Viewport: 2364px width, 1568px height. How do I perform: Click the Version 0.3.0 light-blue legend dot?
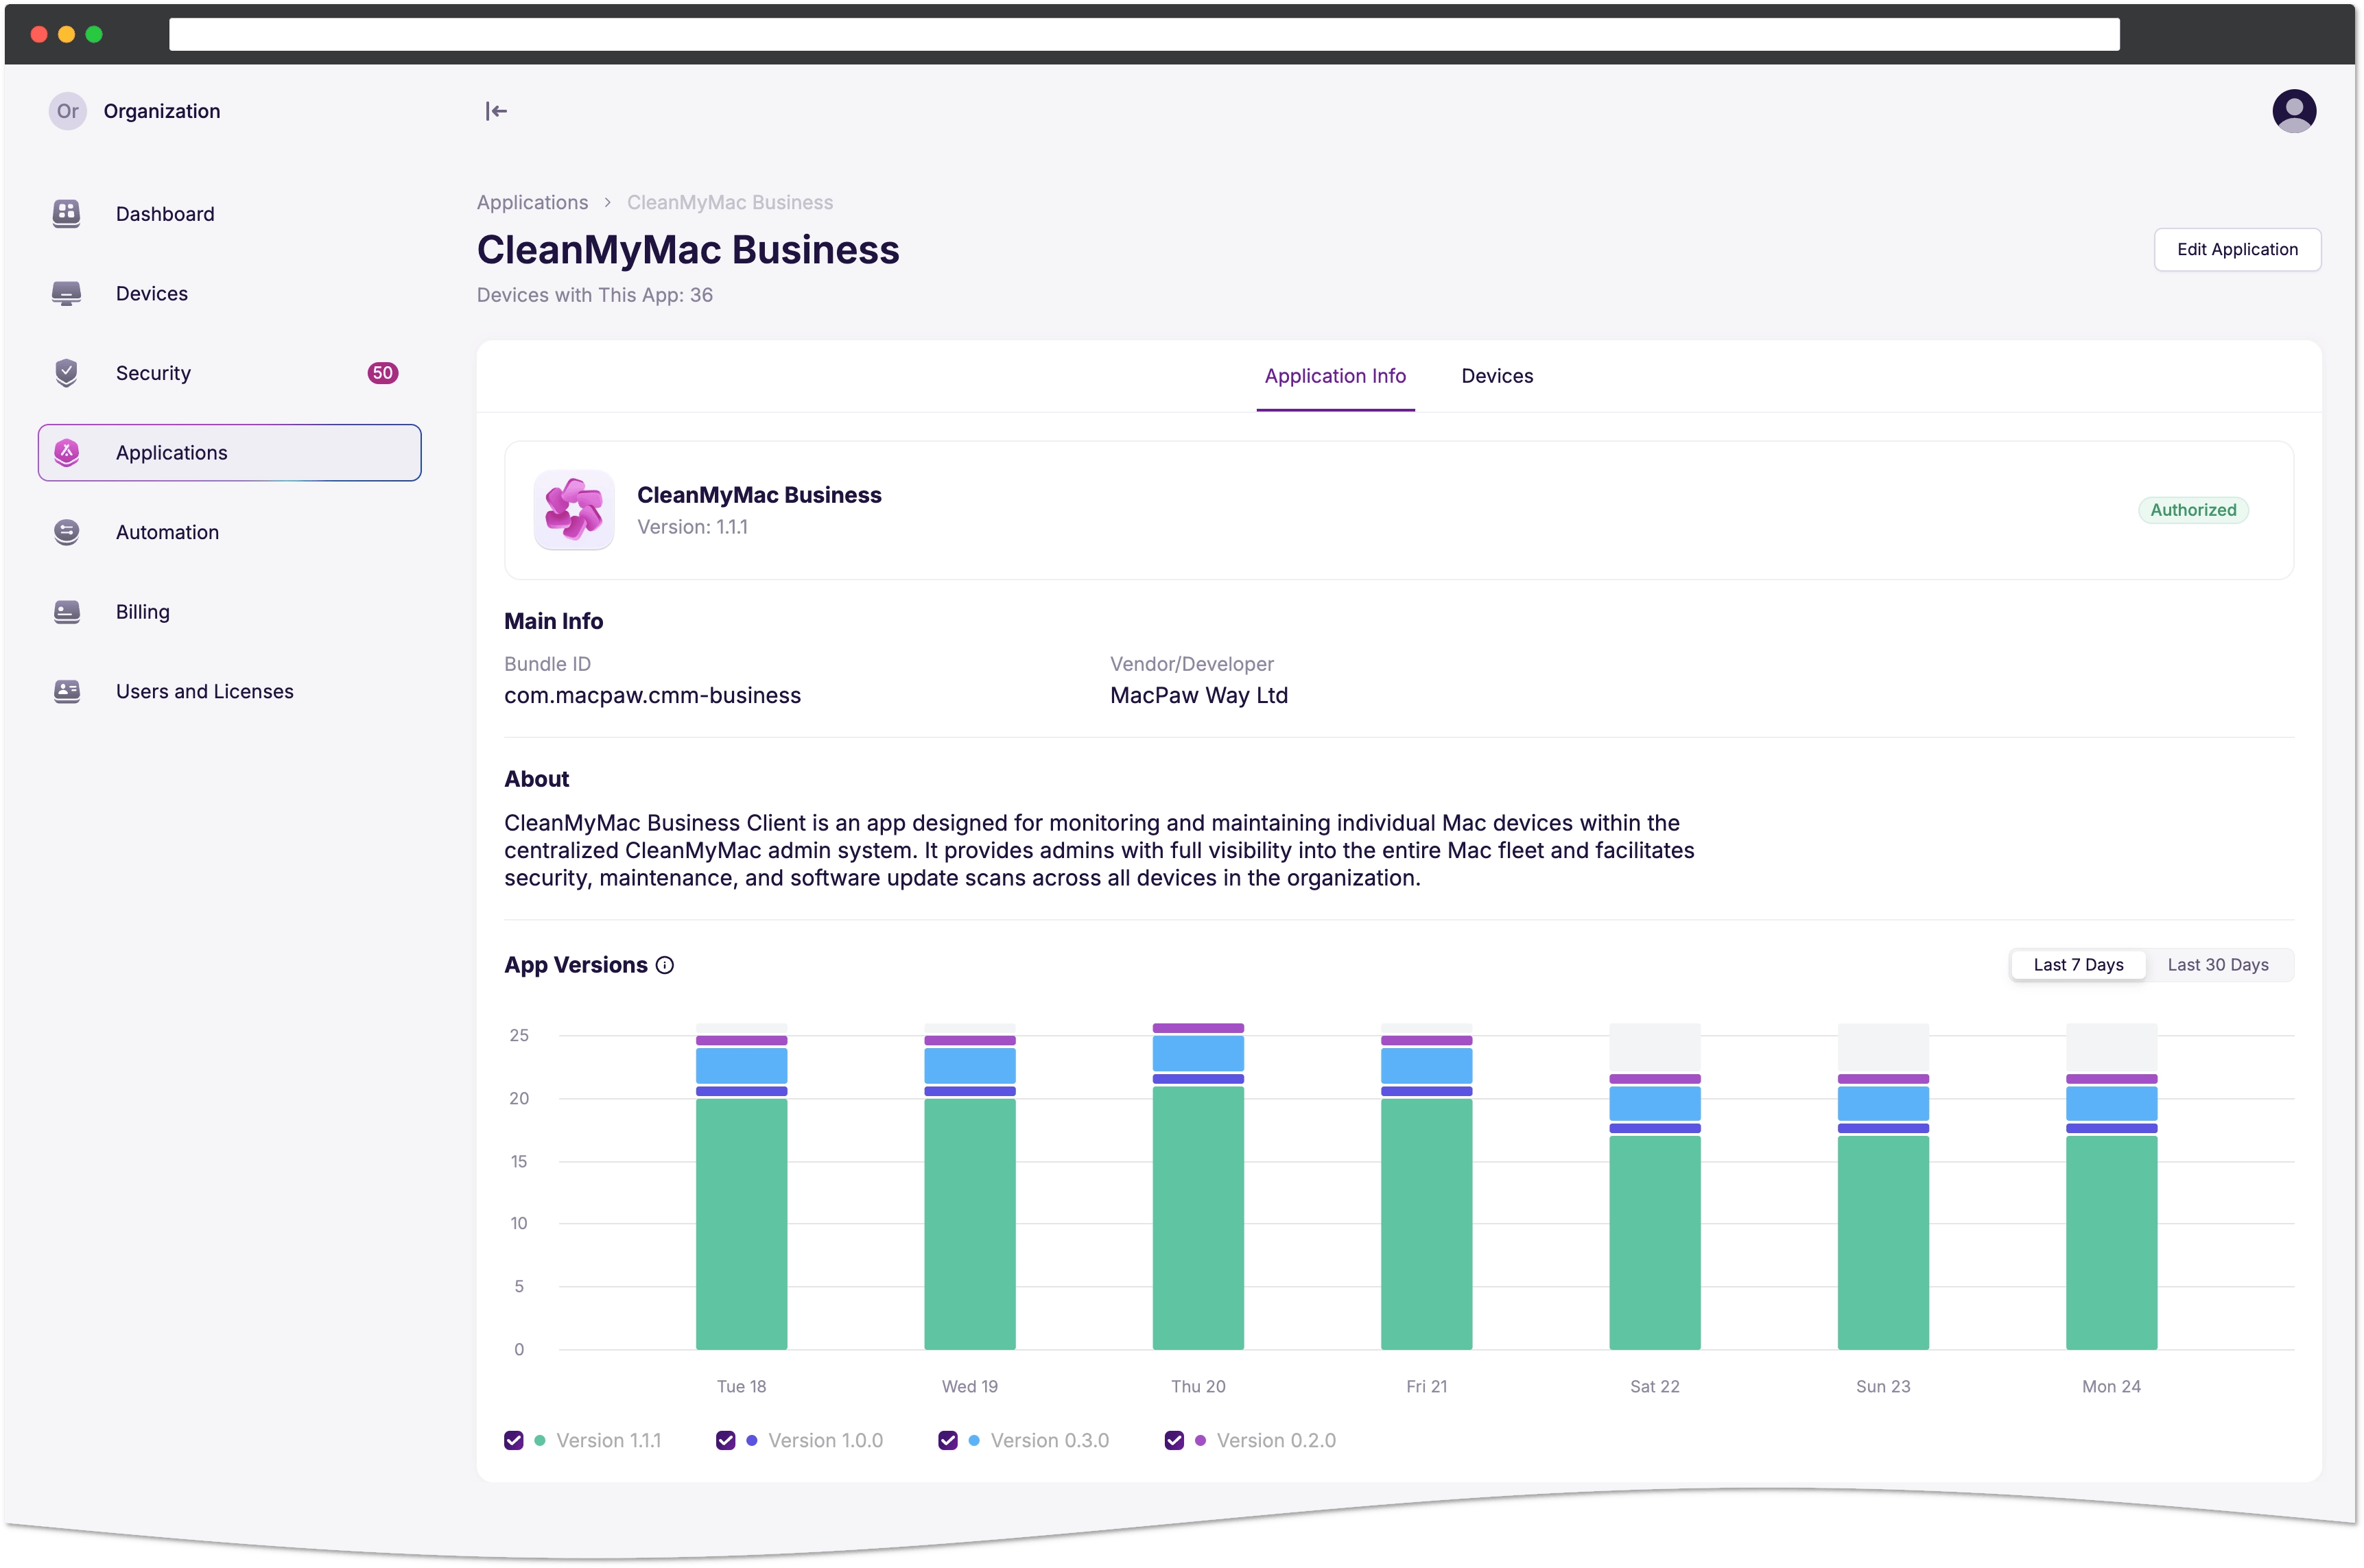pos(974,1440)
